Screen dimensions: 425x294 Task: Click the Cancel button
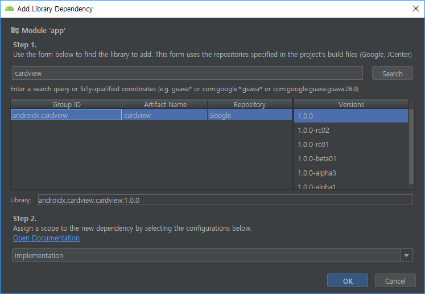(x=395, y=281)
